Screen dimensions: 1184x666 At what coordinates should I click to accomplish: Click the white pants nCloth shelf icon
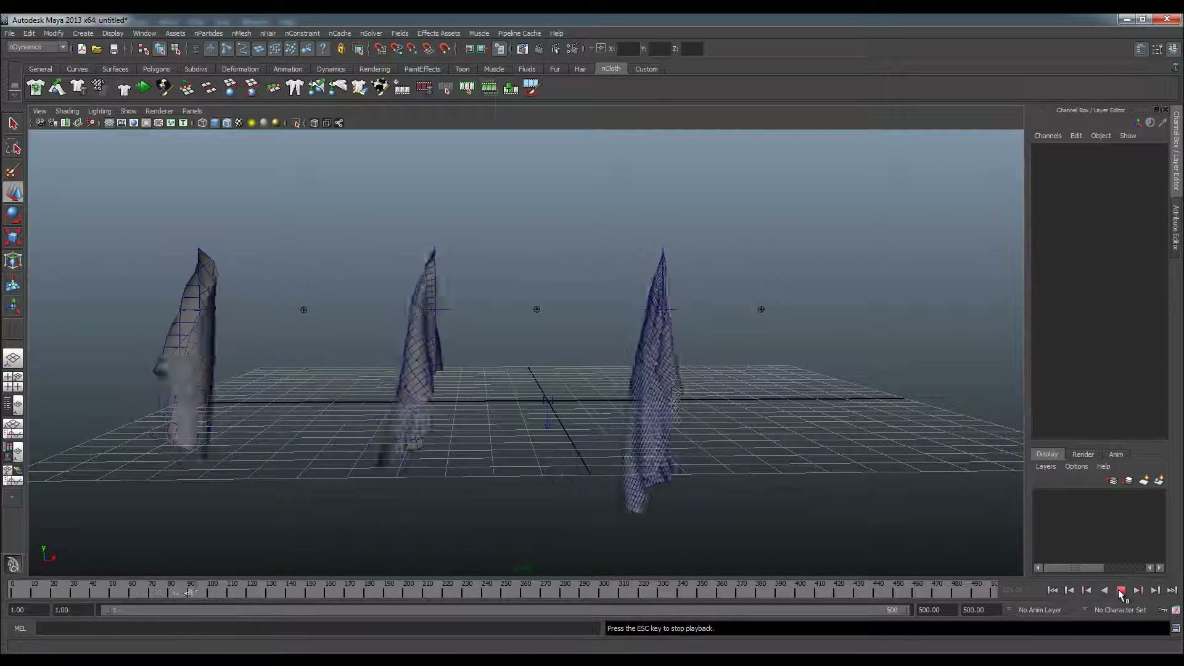(x=295, y=88)
